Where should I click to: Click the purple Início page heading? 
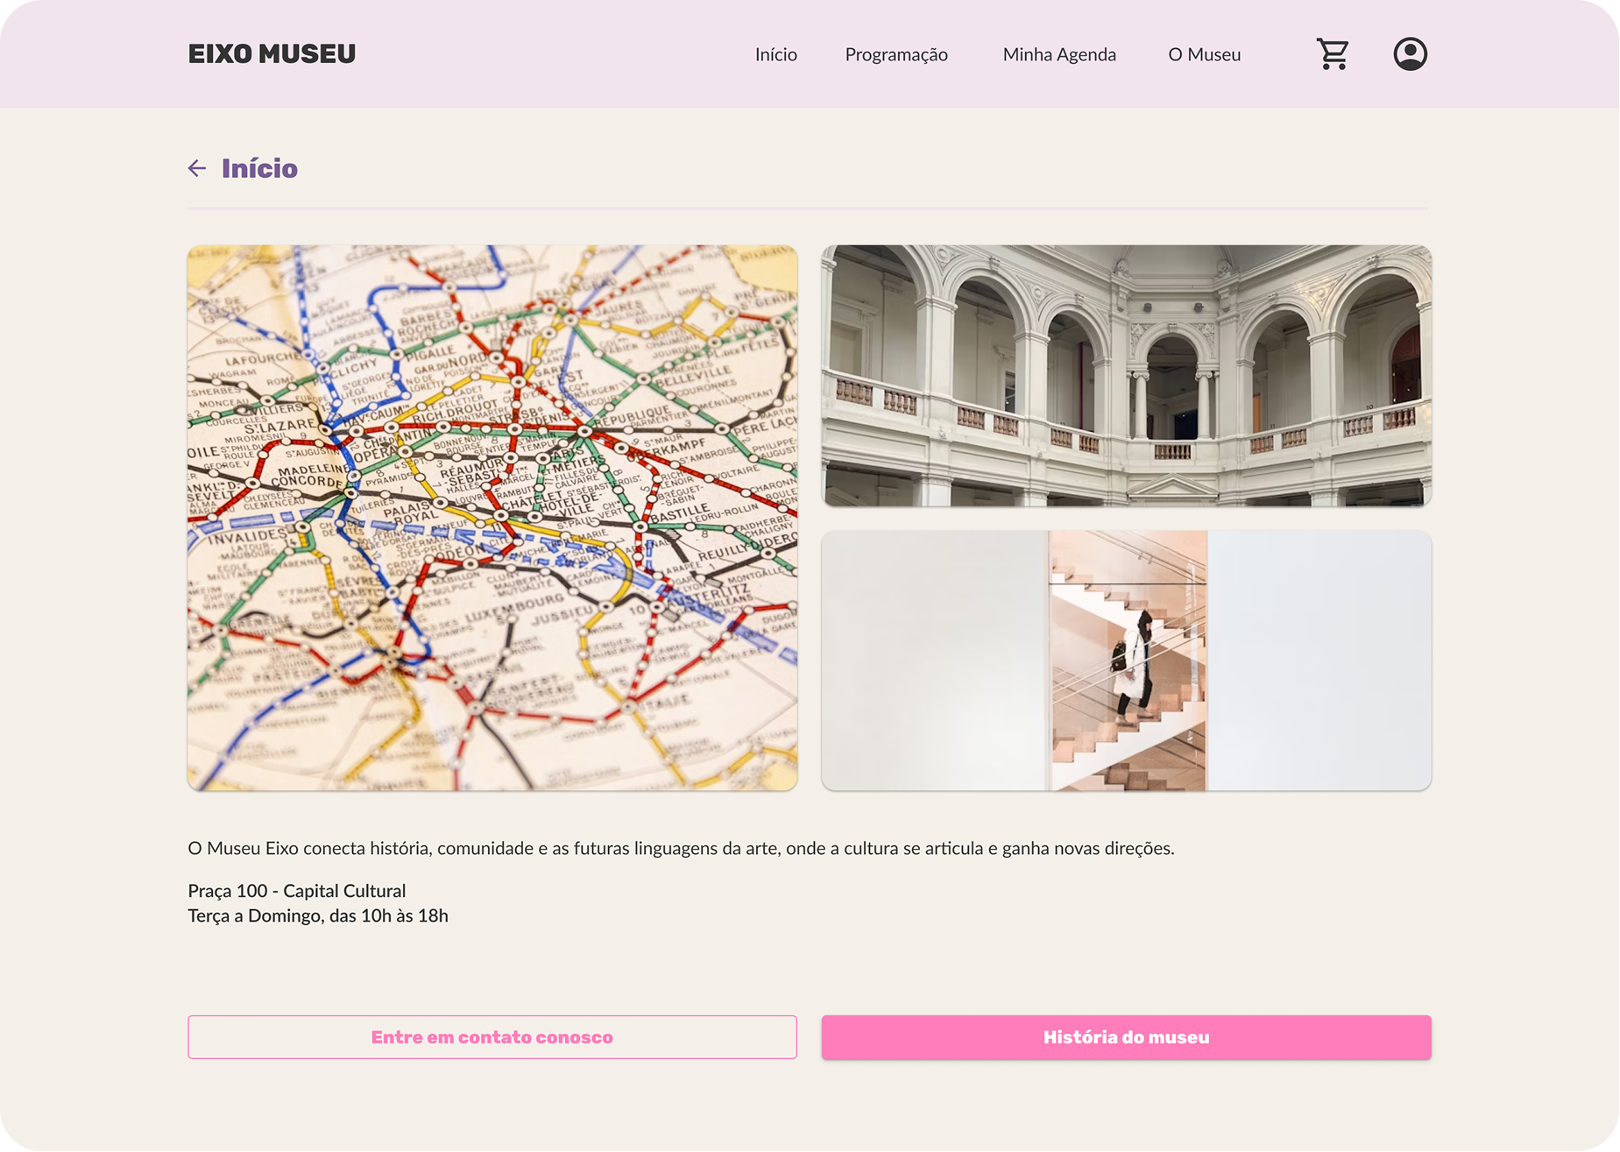pyautogui.click(x=259, y=168)
